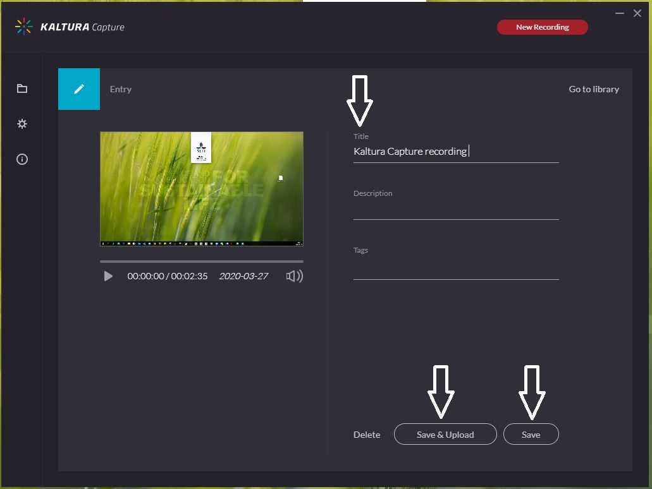
Task: Mute audio with the speaker icon
Action: click(x=295, y=276)
